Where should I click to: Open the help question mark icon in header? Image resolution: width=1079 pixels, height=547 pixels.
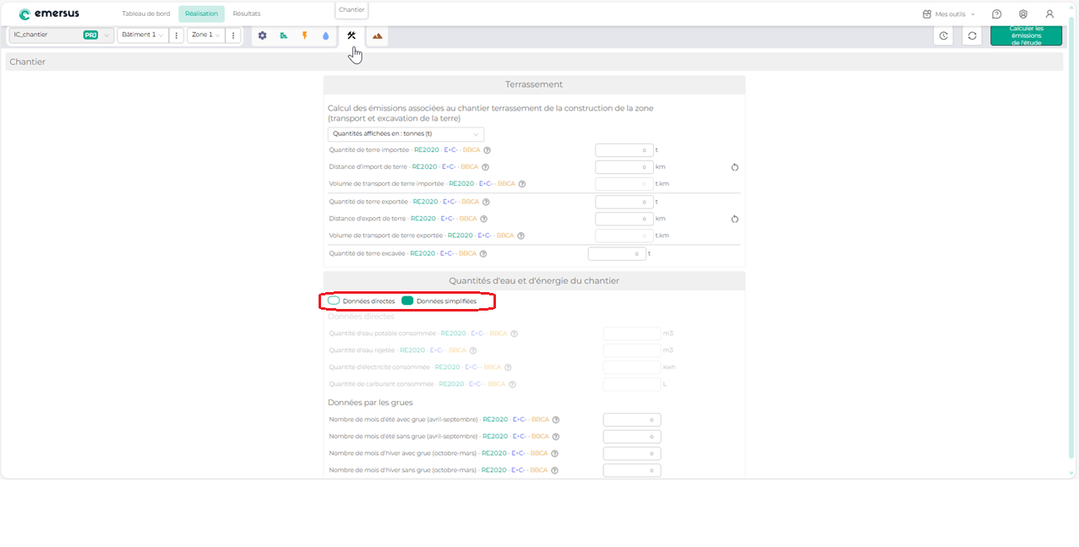(997, 14)
